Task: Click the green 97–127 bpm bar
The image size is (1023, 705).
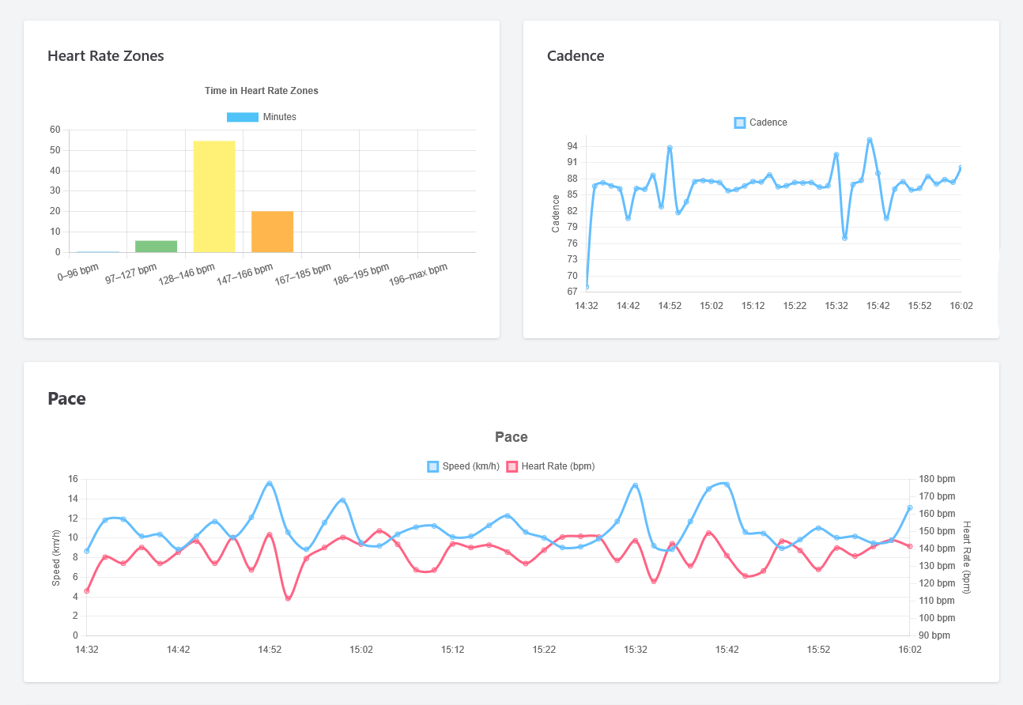Action: (x=157, y=246)
